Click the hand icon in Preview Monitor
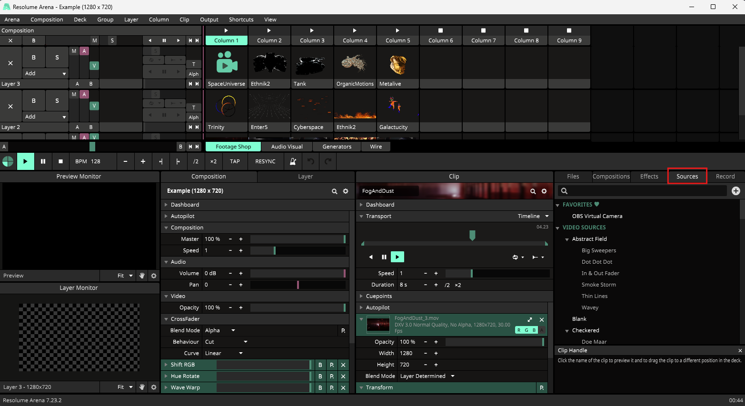This screenshot has width=745, height=406. click(x=142, y=276)
